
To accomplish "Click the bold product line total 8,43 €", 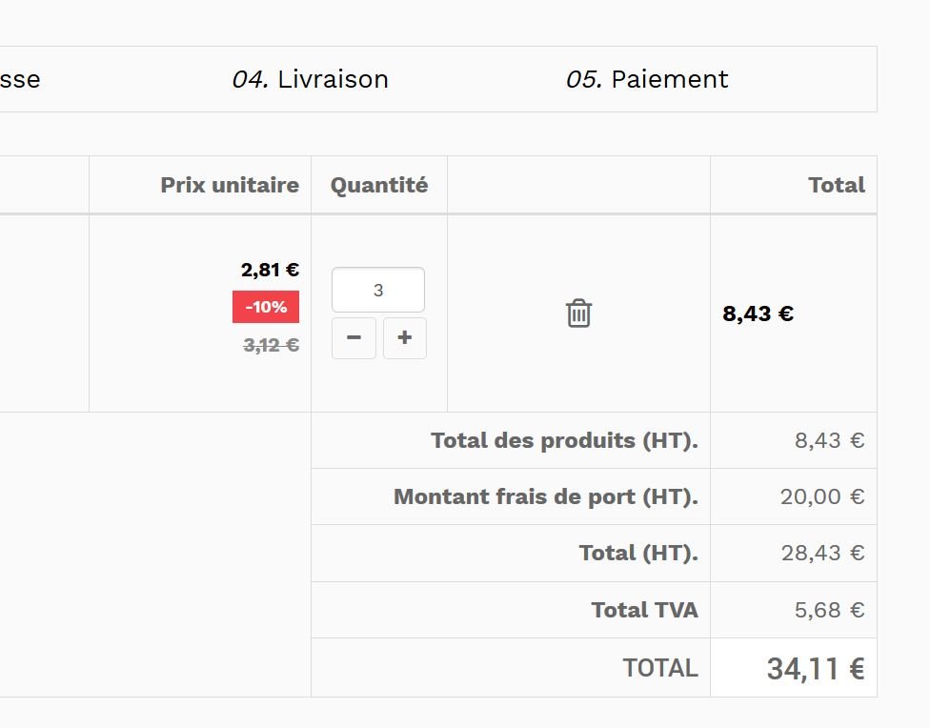I will click(758, 313).
